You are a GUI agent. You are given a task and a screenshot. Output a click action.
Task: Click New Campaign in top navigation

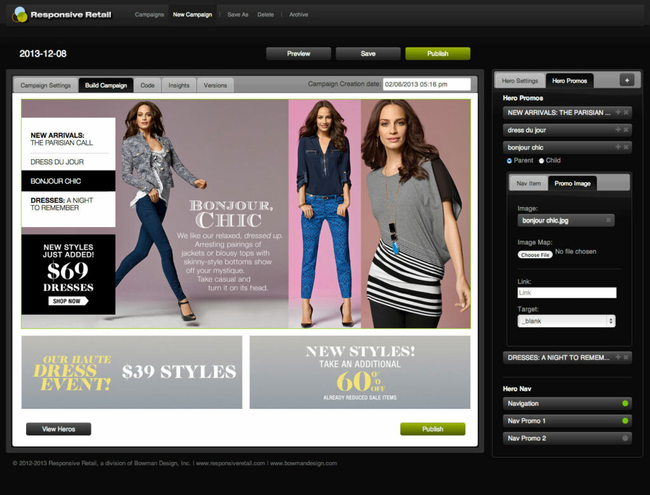(192, 15)
